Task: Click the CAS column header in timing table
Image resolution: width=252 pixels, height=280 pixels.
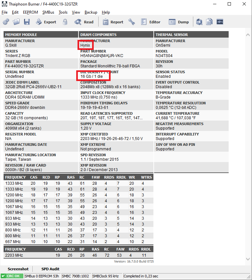Action: tap(34, 177)
